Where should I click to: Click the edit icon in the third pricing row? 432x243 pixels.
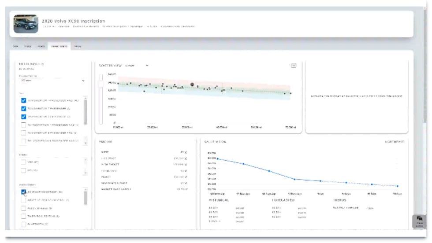(186, 165)
